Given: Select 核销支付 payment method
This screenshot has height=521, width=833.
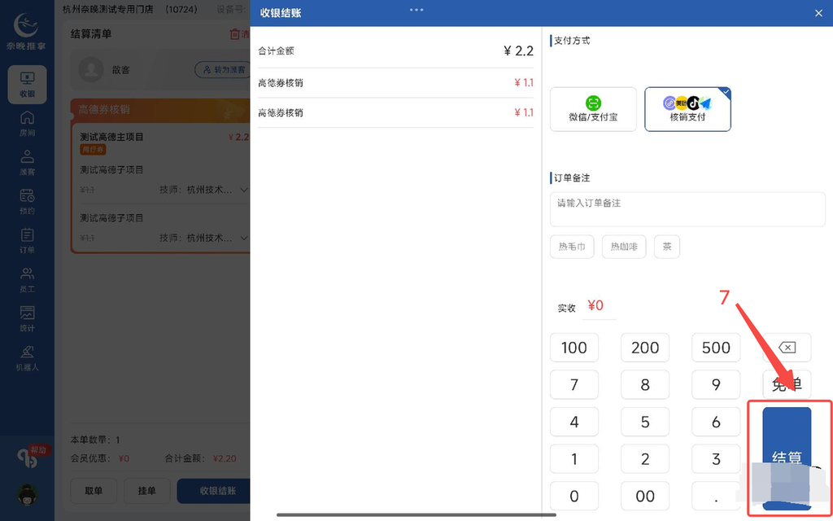Looking at the screenshot, I should (687, 109).
